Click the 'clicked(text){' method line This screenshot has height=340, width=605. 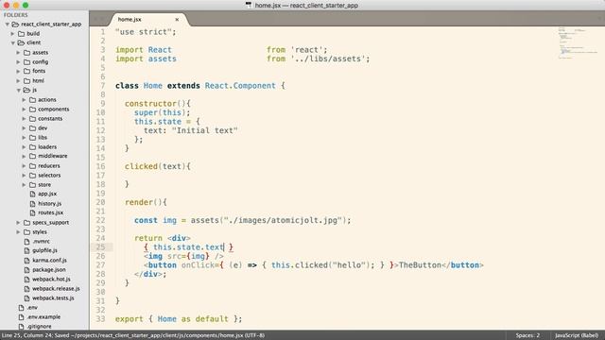[x=158, y=166]
